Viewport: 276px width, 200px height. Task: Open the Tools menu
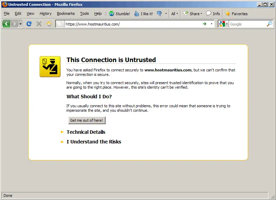pyautogui.click(x=84, y=13)
